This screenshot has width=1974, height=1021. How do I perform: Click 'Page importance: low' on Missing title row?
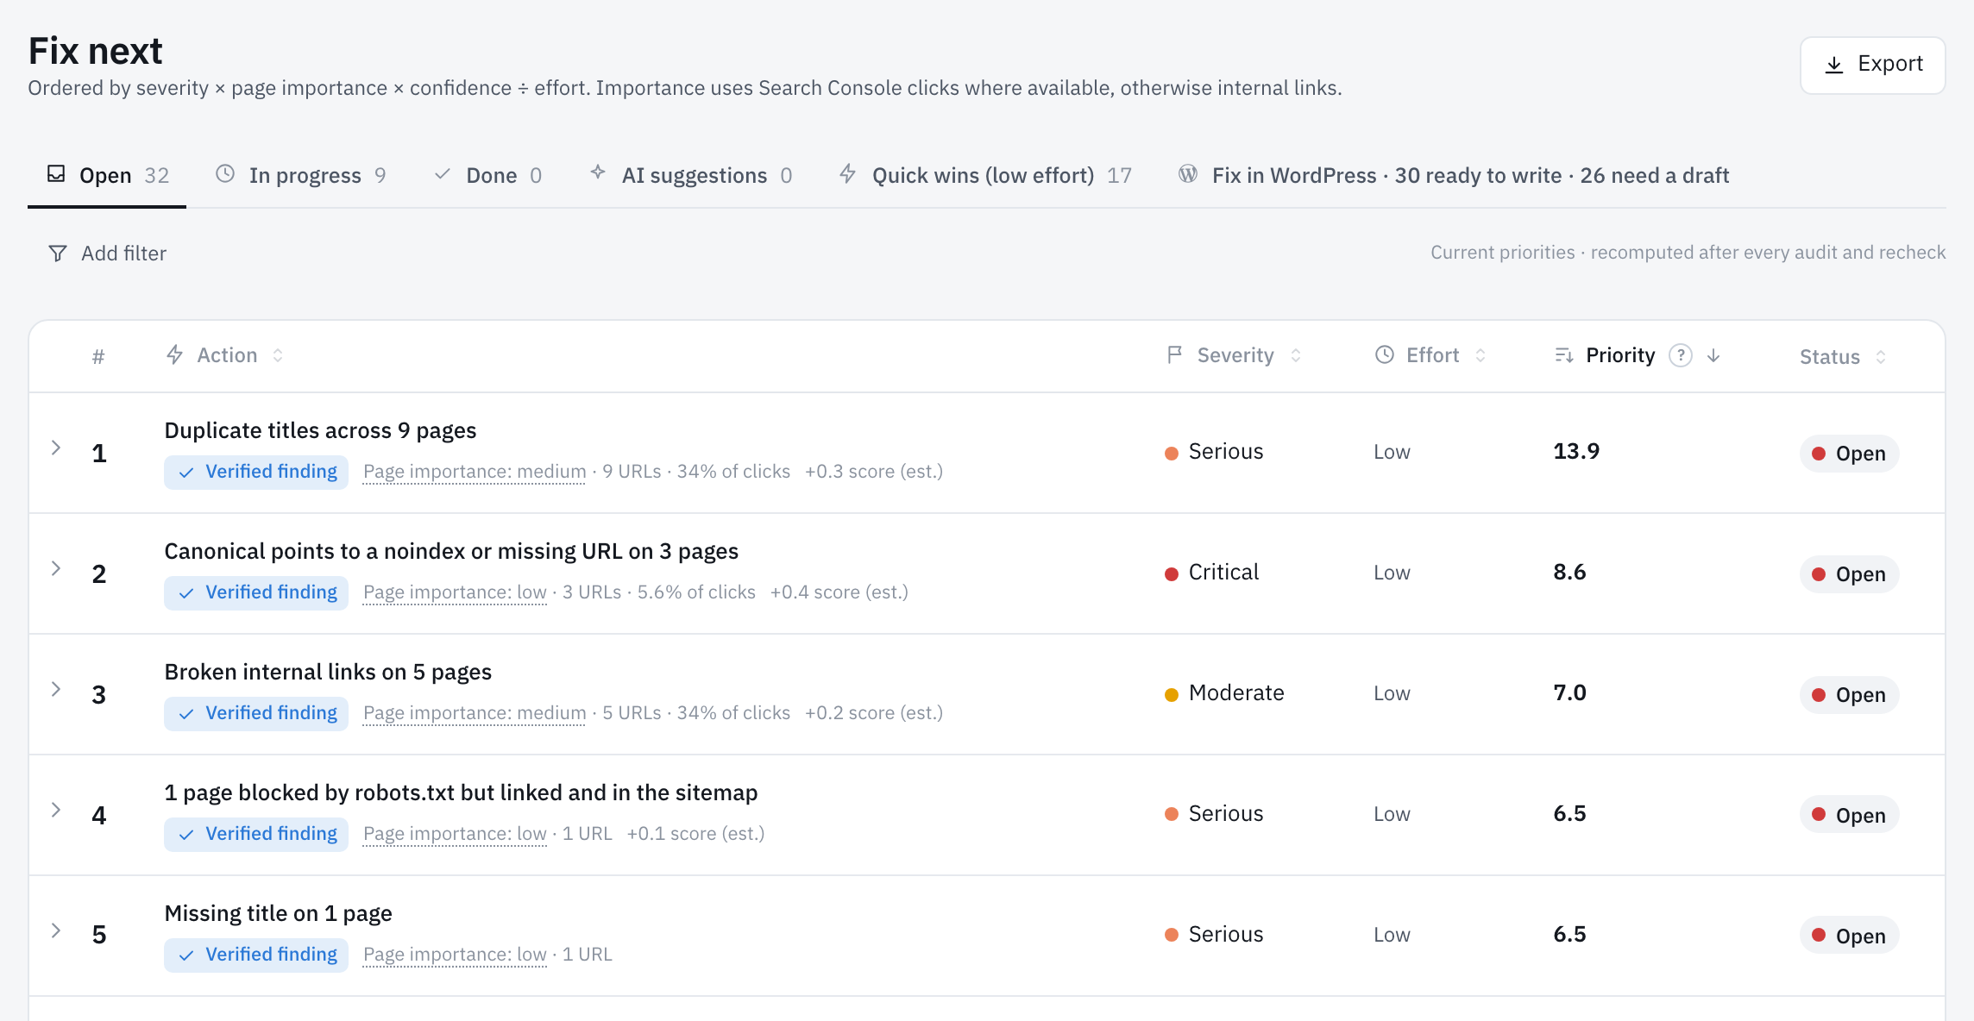click(455, 955)
